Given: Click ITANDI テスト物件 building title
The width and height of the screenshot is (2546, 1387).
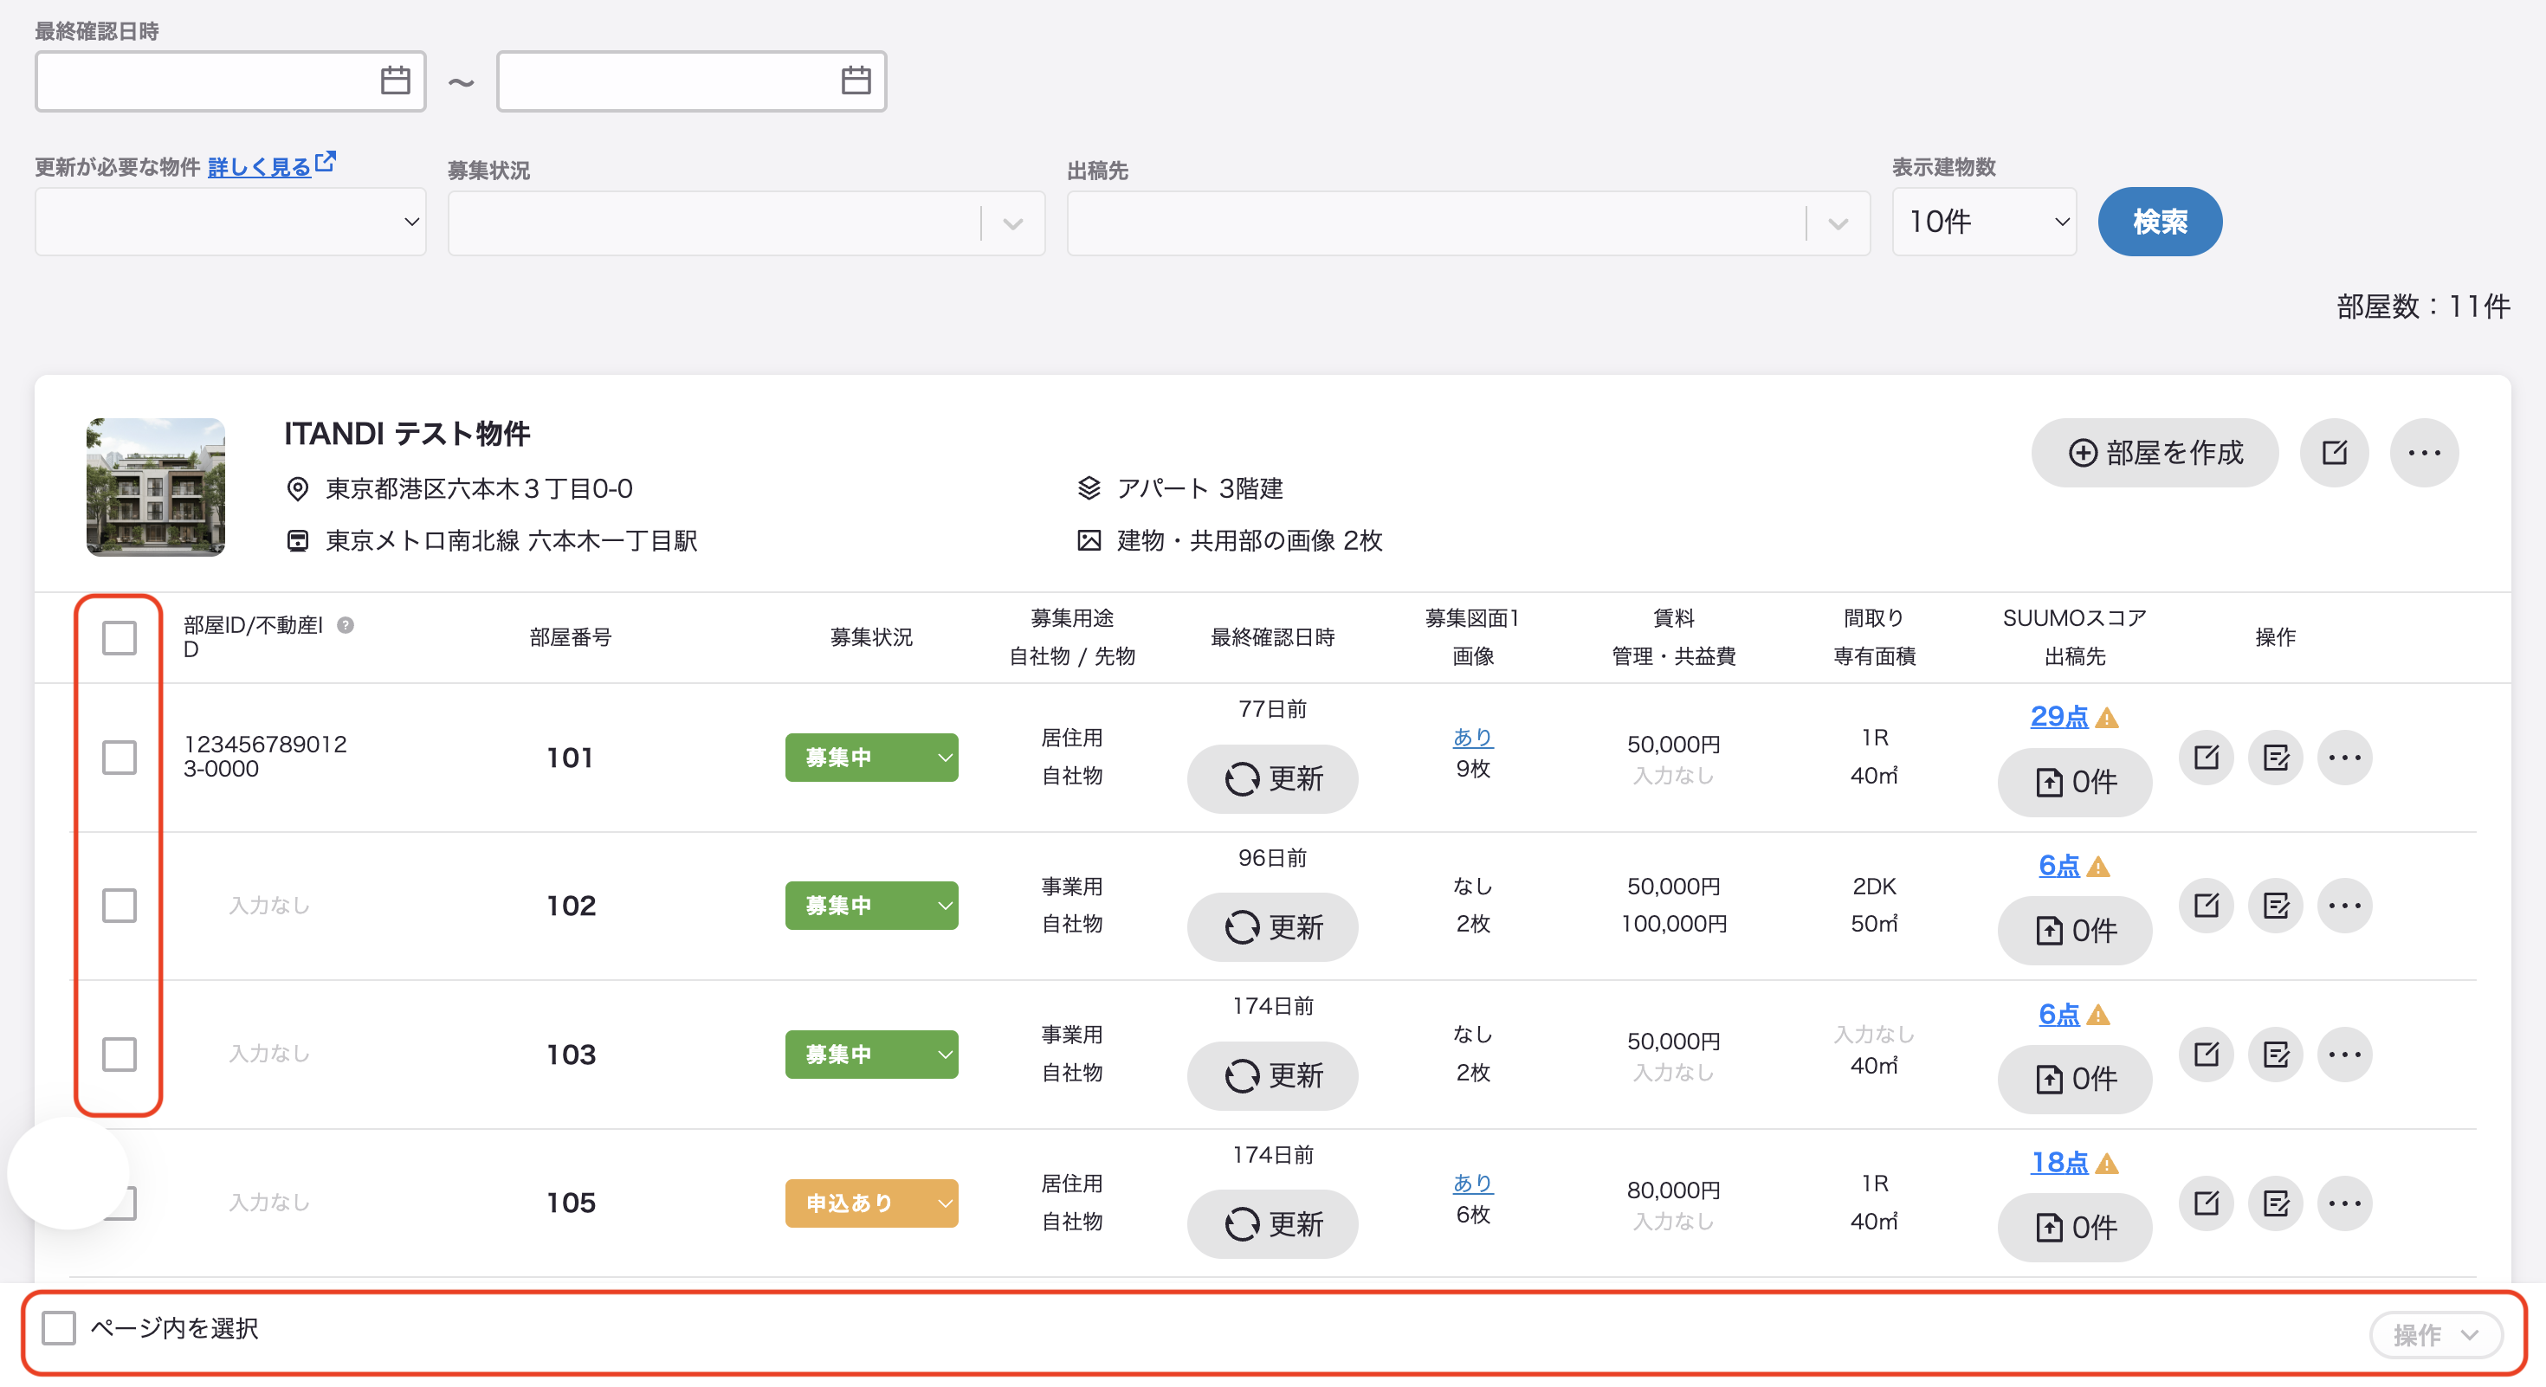Looking at the screenshot, I should click(407, 434).
